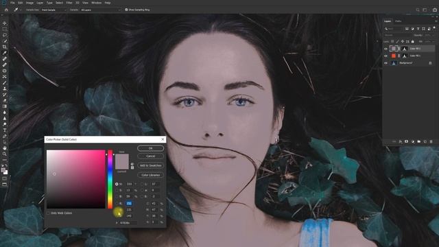This screenshot has height=247, width=439.
Task: Open the Sample All Layers dropdown
Action: pyautogui.click(x=101, y=10)
